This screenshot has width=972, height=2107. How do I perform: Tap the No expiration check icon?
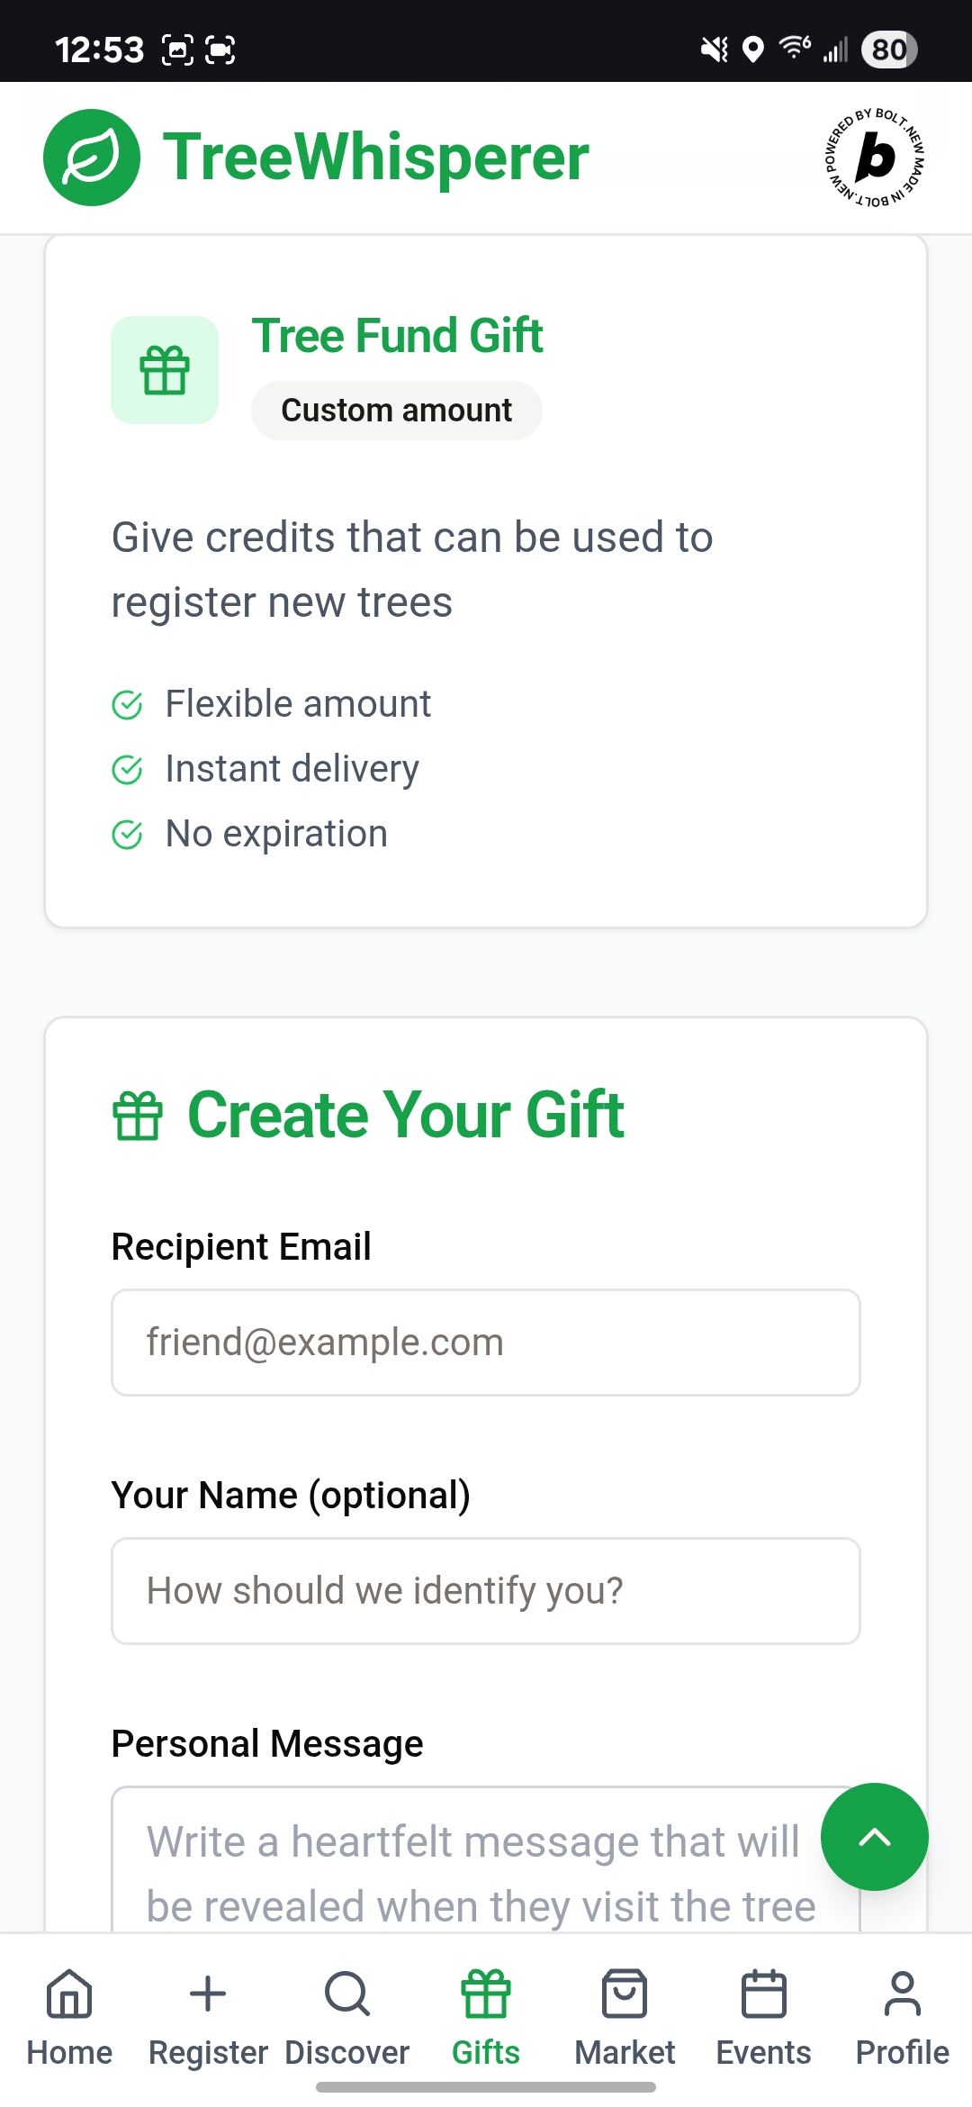click(x=127, y=835)
